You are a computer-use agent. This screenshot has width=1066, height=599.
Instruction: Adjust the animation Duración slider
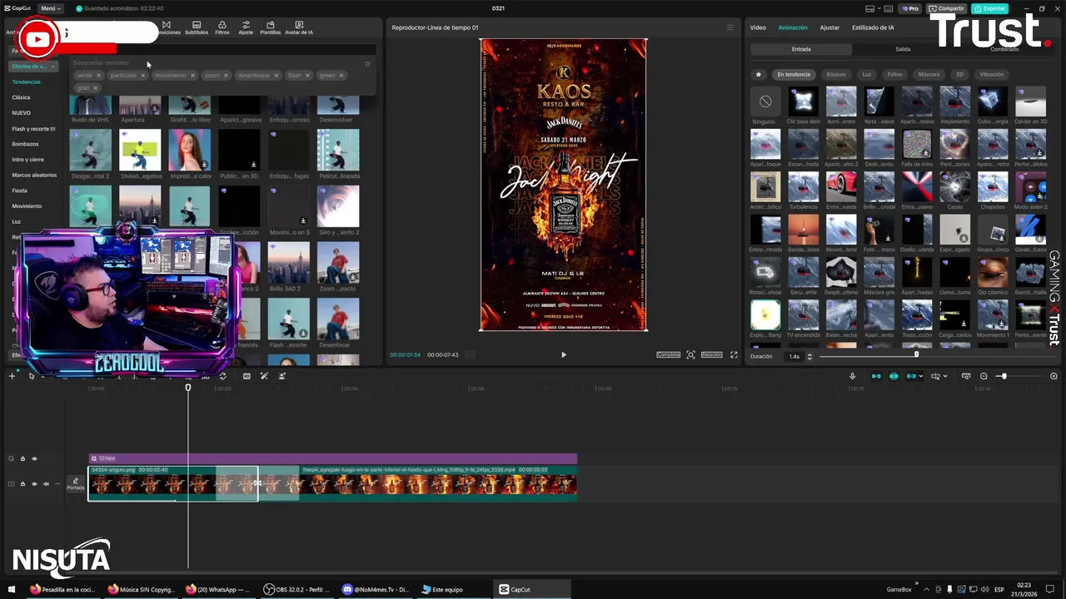click(916, 355)
